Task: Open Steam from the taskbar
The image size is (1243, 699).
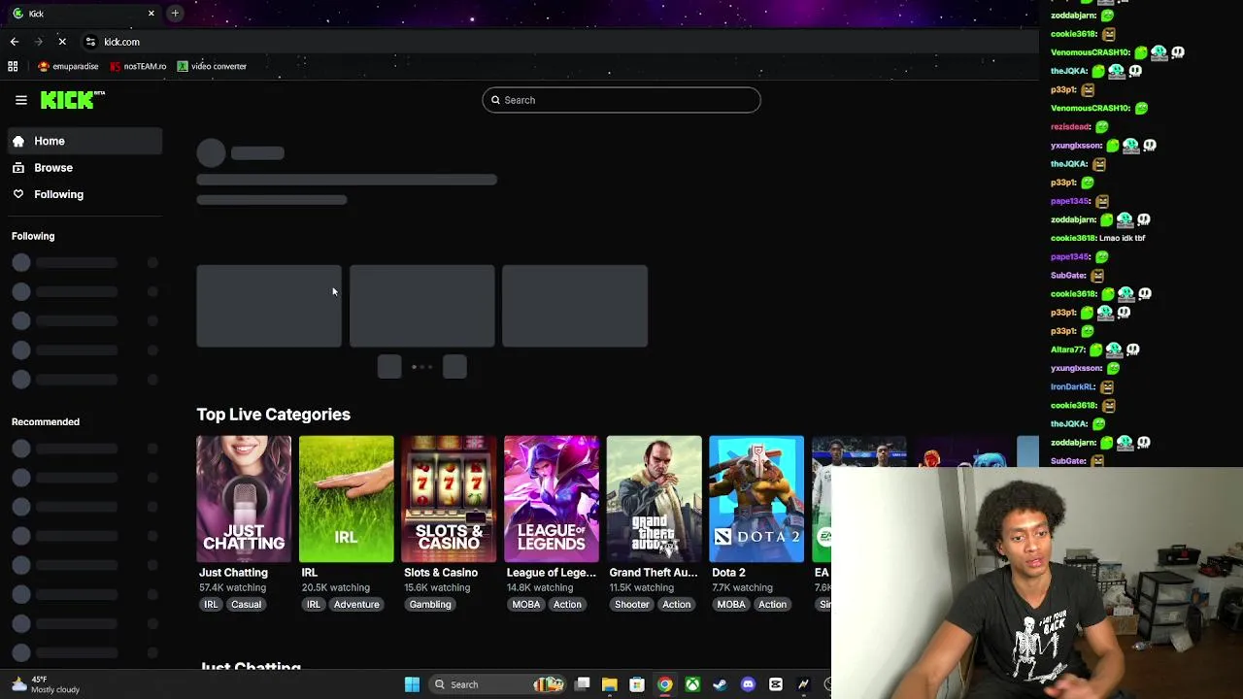Action: [720, 684]
